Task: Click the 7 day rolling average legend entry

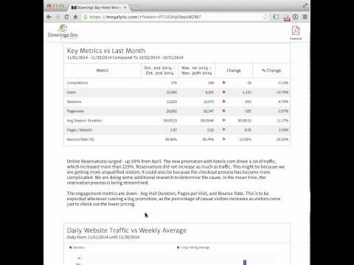Action: tap(193, 247)
